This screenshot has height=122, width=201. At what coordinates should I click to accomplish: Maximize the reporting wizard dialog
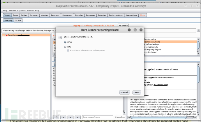pos(135,30)
